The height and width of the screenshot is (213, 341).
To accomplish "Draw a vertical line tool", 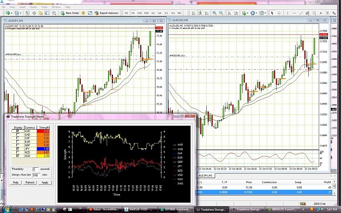I will (x=288, y=13).
